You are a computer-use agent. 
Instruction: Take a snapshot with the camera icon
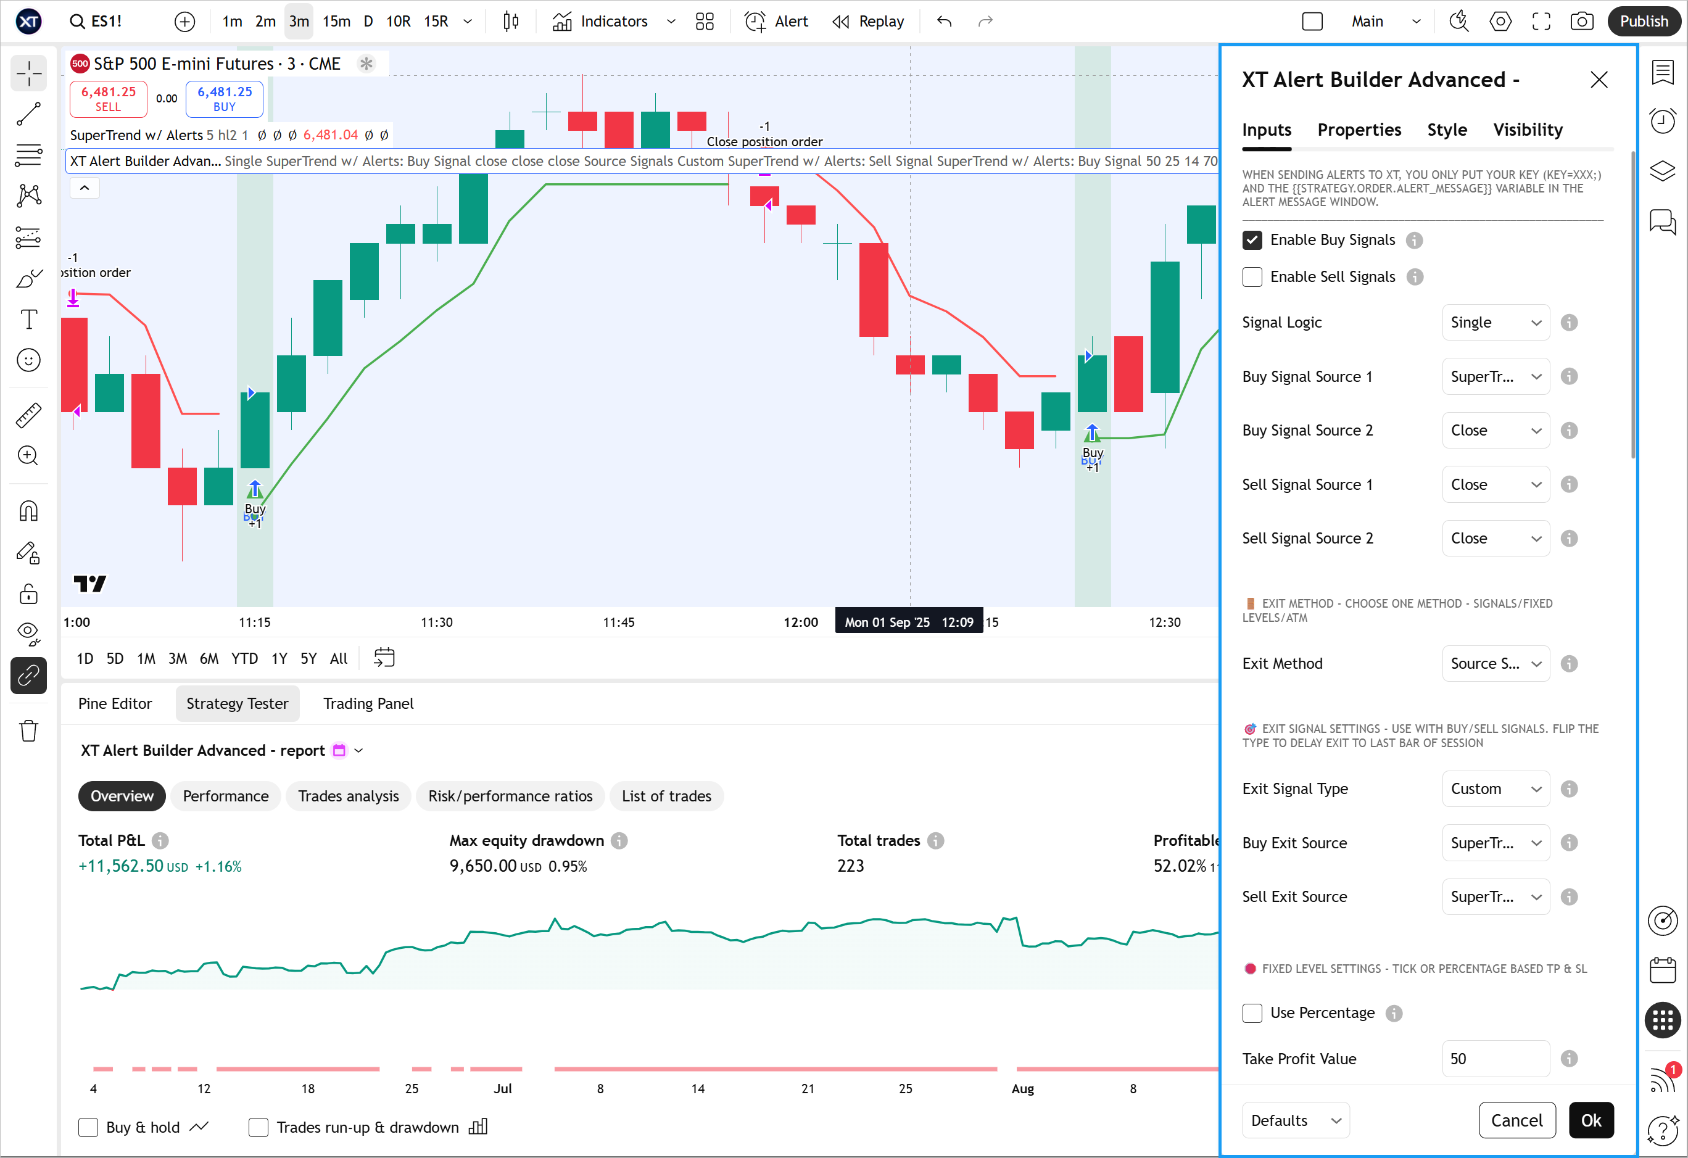point(1581,21)
